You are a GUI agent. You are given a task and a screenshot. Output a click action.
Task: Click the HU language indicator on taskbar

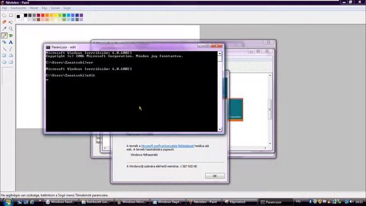click(298, 201)
